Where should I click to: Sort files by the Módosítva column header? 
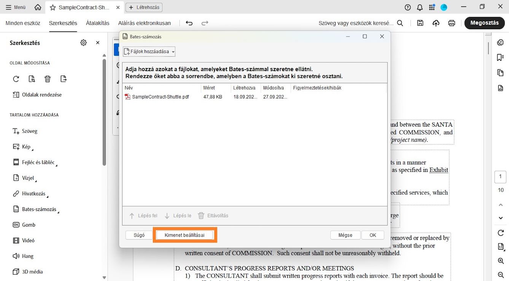[276, 88]
